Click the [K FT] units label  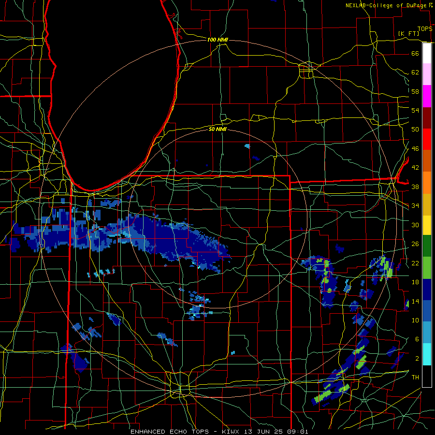(408, 33)
